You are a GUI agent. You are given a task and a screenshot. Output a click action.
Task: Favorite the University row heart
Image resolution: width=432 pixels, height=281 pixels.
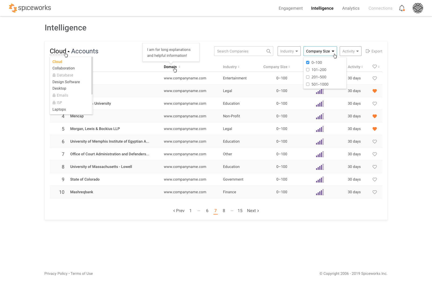[x=375, y=104]
